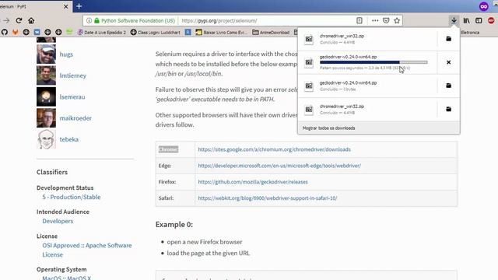Screen dimensions: 498x280
Task: Click the tebeka caricature avatar
Action: pyautogui.click(x=46, y=139)
